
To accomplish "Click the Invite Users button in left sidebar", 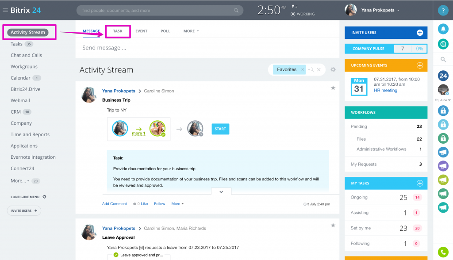I will [x=24, y=210].
